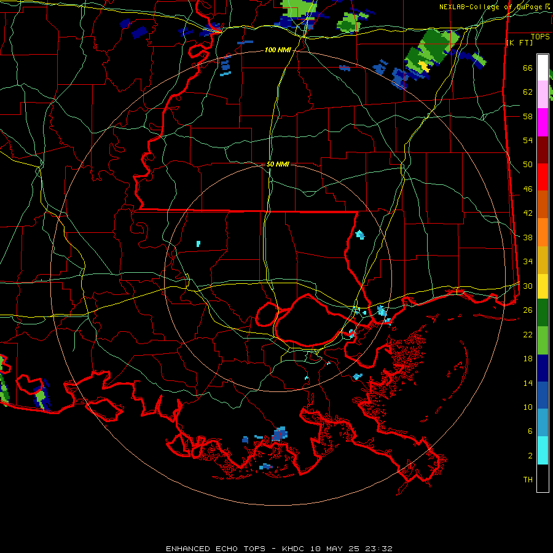
Task: Click the yellow echo core in northeast storm
Action: coord(424,66)
